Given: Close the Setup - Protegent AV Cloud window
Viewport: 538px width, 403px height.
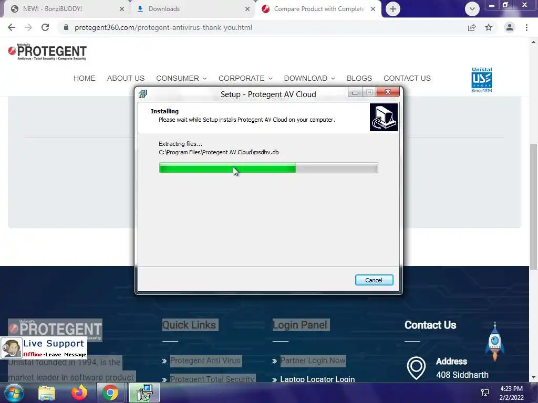Looking at the screenshot, I should pos(388,92).
